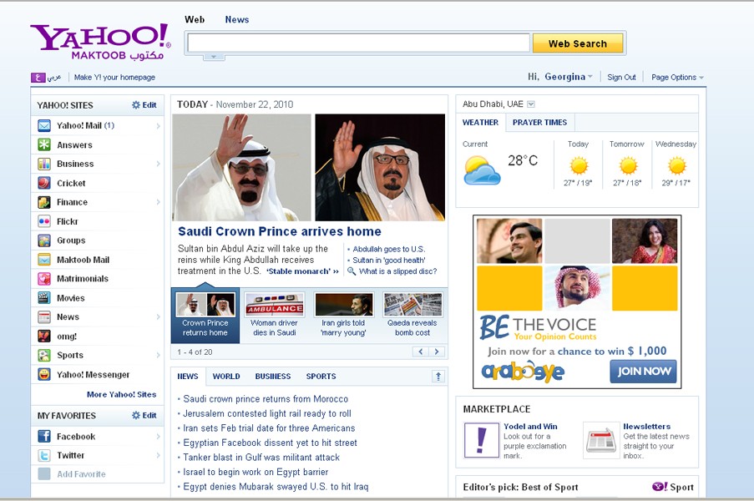Open the Flickr dots icon
This screenshot has width=754, height=501.
click(x=44, y=221)
